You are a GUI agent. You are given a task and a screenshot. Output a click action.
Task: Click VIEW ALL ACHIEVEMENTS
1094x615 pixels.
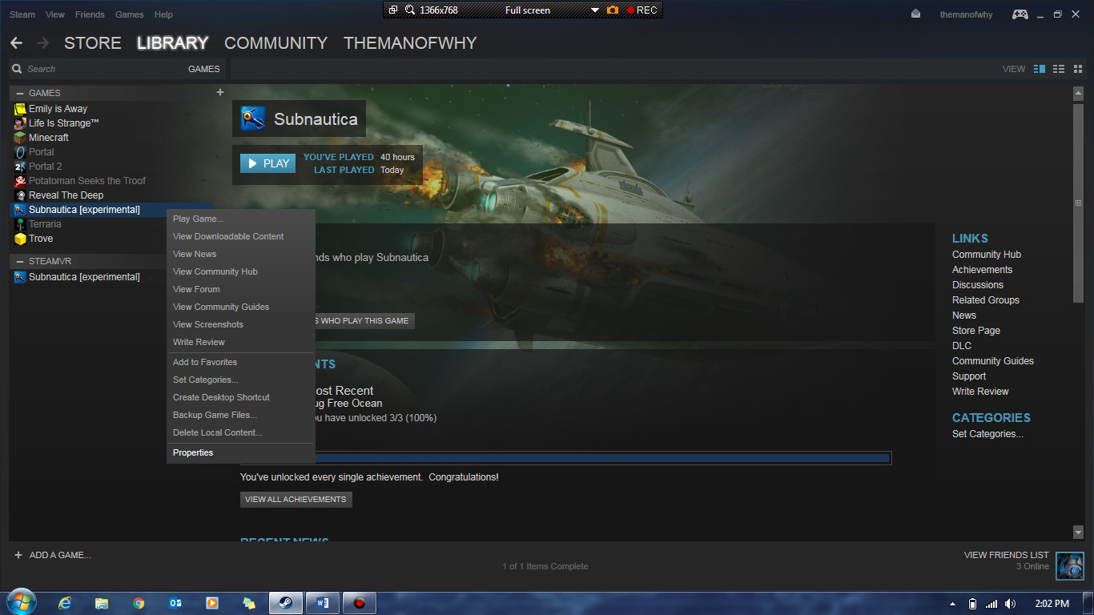tap(296, 499)
